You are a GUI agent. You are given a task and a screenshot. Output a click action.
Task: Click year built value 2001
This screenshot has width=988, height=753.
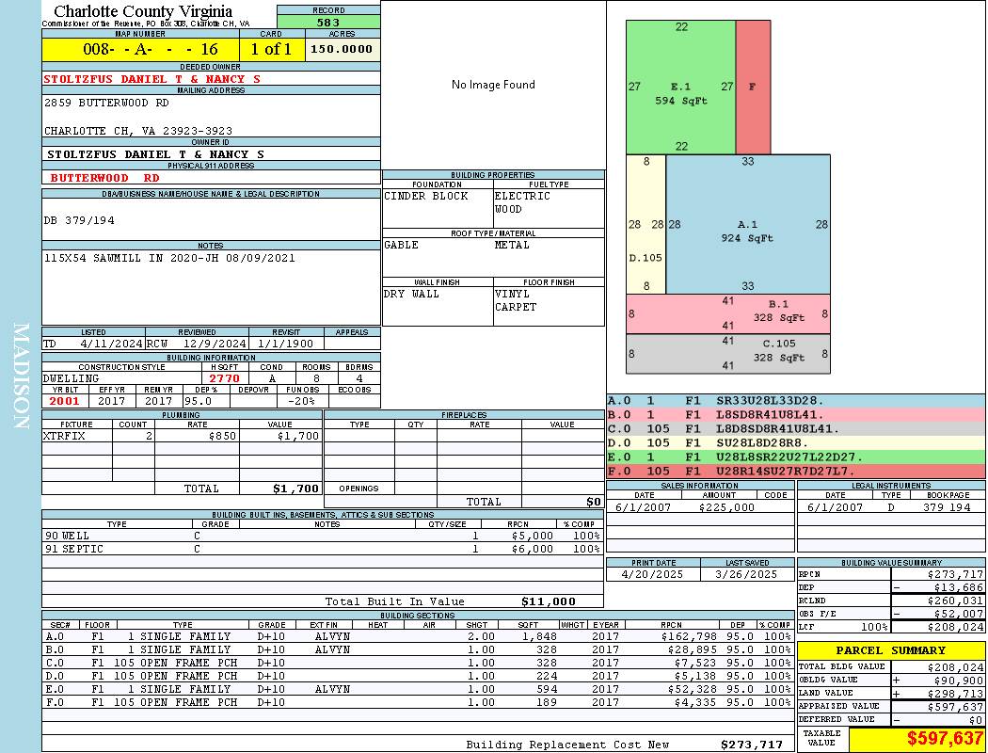pyautogui.click(x=65, y=401)
